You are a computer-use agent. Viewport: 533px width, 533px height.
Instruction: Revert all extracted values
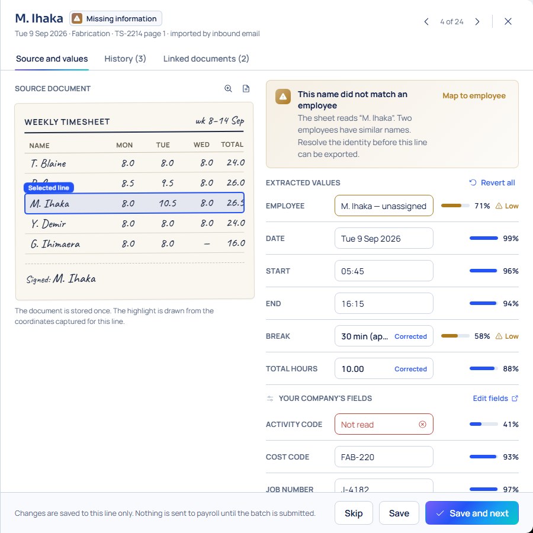coord(492,183)
